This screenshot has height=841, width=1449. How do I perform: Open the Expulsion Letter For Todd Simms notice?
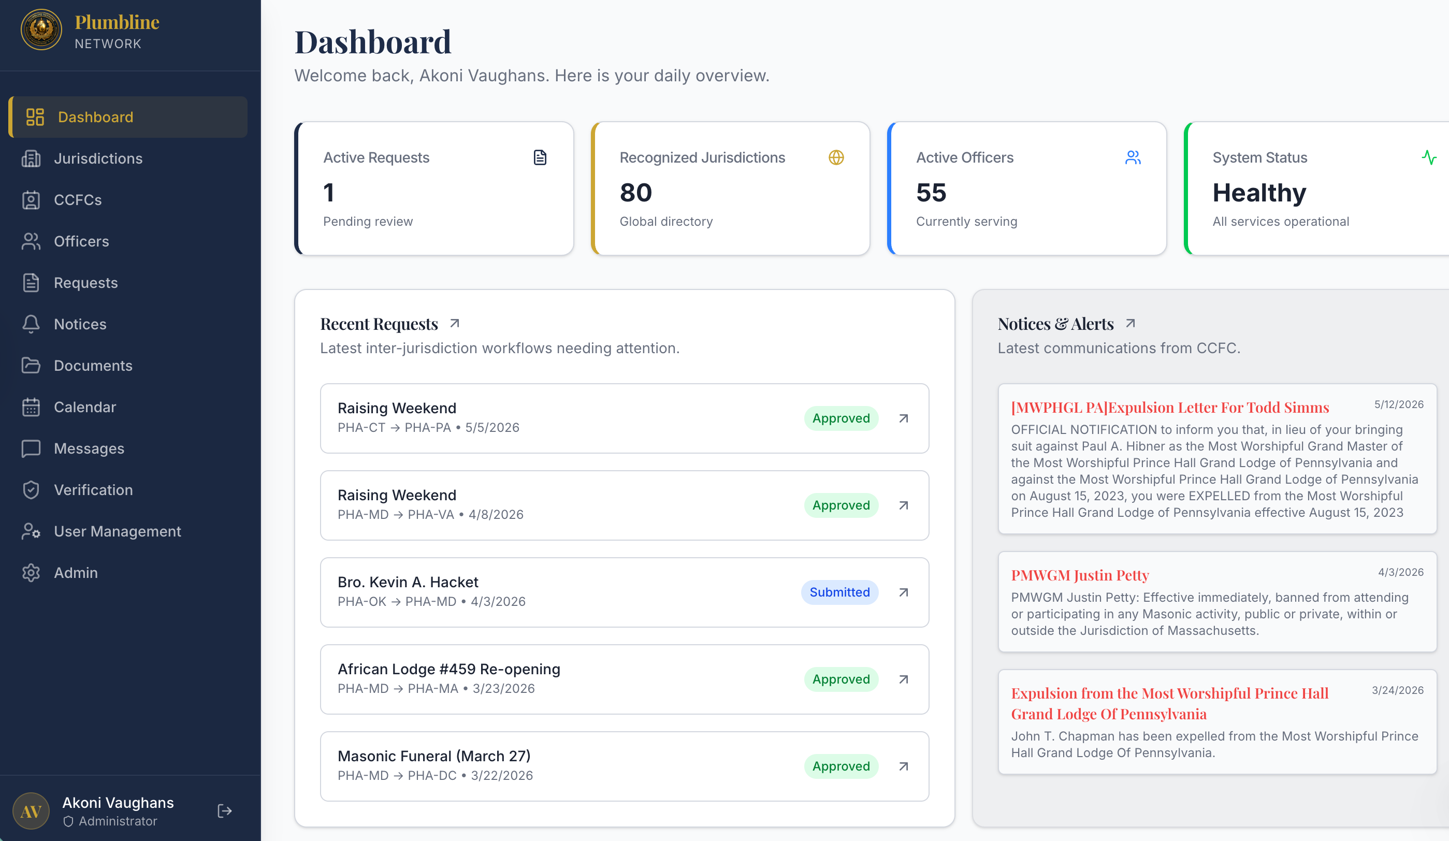(1169, 408)
